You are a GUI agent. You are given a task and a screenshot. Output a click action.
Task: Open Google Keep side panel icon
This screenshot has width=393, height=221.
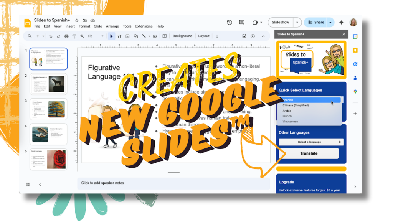pos(355,50)
